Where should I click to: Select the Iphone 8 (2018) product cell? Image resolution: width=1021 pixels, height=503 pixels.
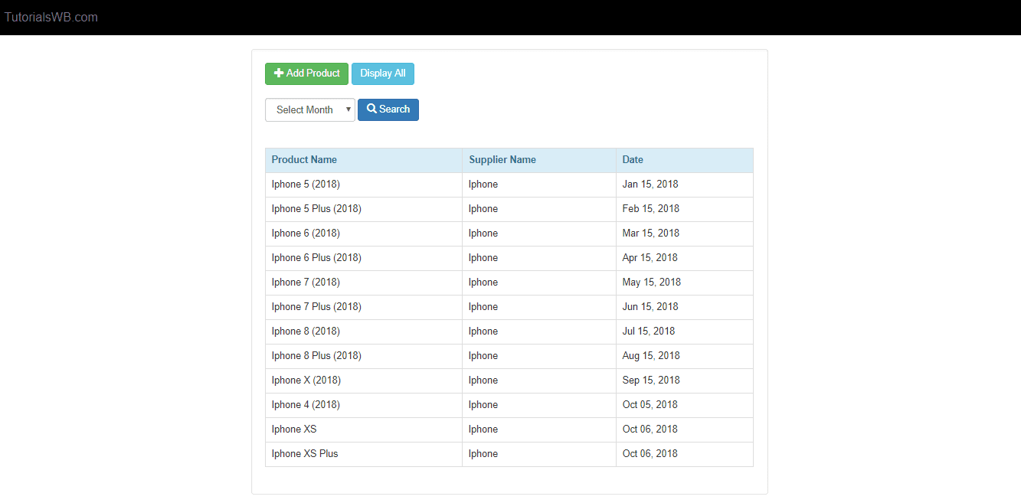click(x=364, y=332)
